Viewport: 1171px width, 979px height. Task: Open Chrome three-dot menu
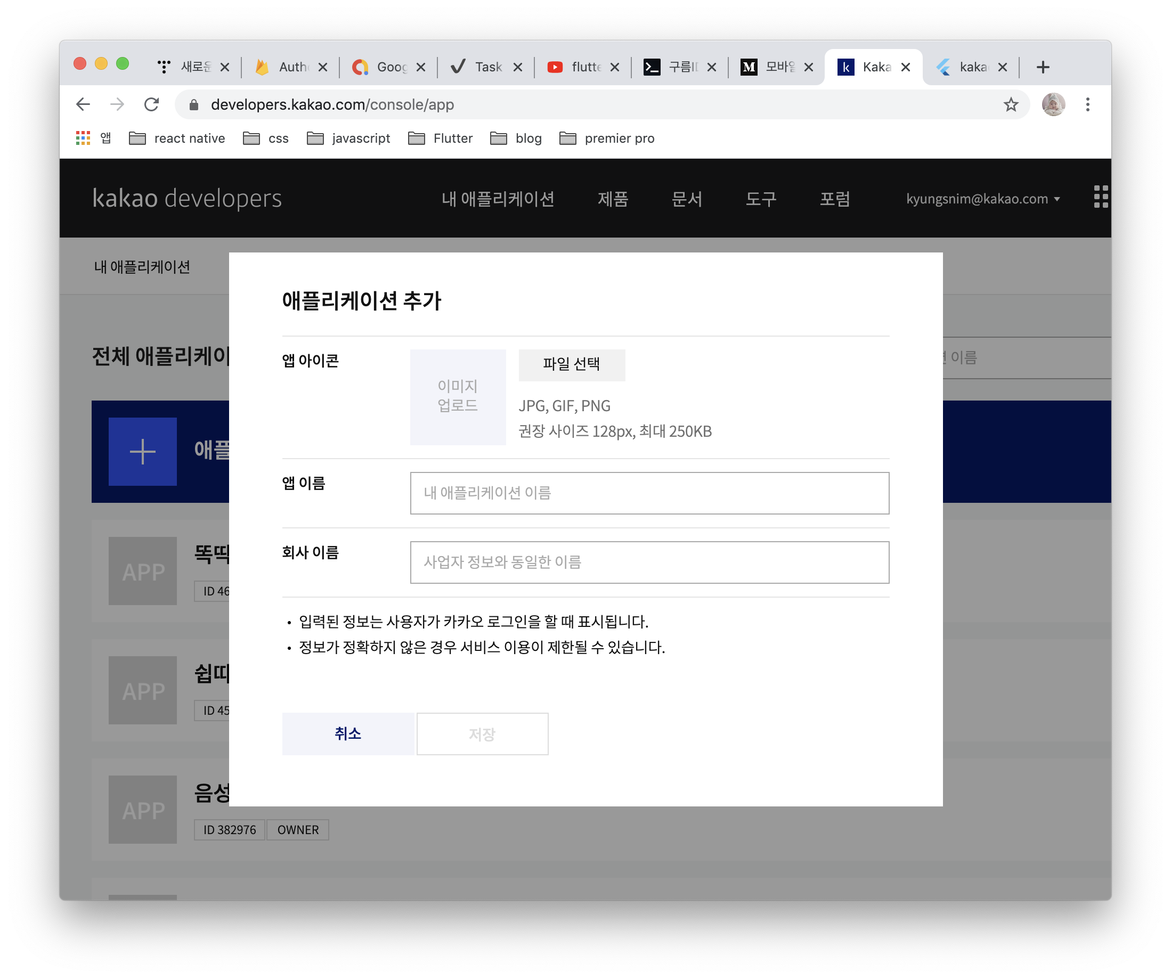coord(1087,104)
